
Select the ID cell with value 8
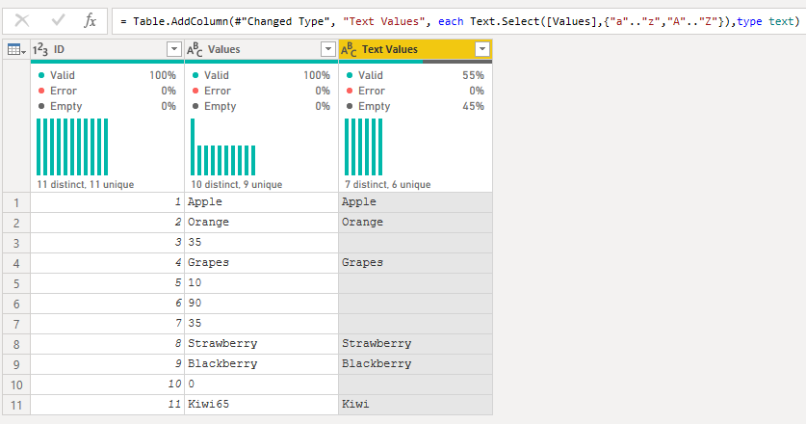click(107, 344)
